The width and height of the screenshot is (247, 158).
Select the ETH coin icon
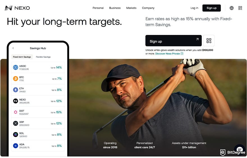(15, 90)
